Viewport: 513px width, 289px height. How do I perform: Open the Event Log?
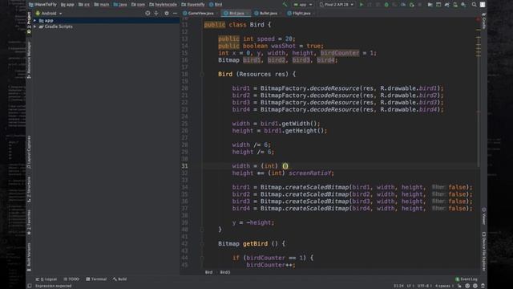(467, 279)
